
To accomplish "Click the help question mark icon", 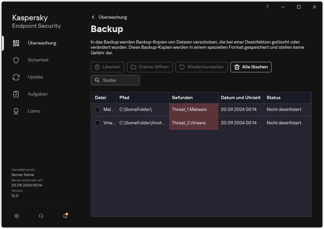I will 267,7.
